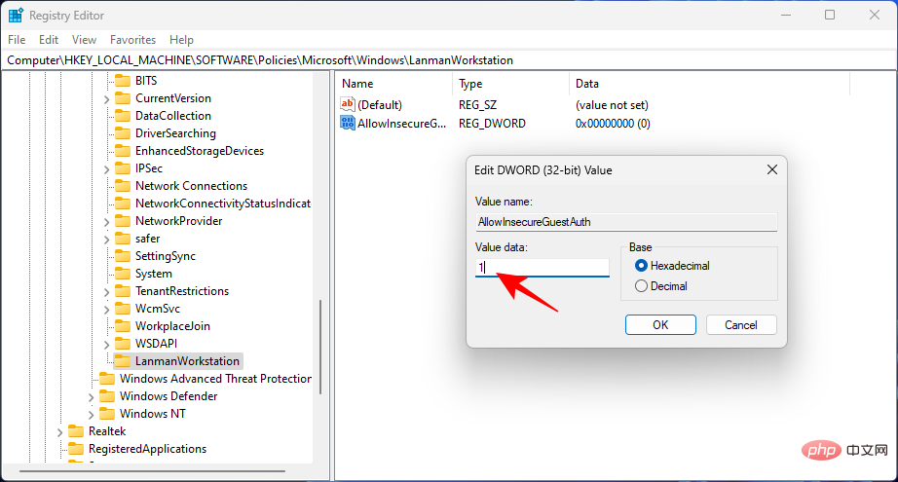This screenshot has height=482, width=898.
Task: Click the Network Connections folder icon
Action: tap(123, 186)
